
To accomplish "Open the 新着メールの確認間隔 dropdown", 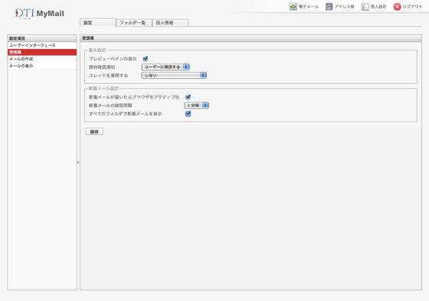I will tap(196, 105).
